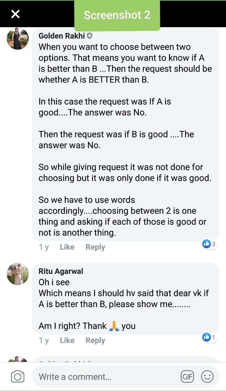Screen dimensions: 226x391
Task: Open the emoji smiley picker
Action: point(207,377)
